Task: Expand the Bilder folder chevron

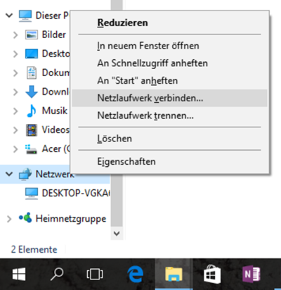Action: 15,35
